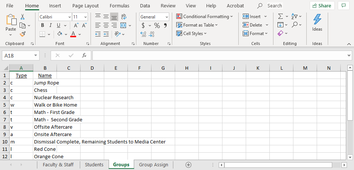This screenshot has height=170, width=354.
Task: Click the Percent Style icon
Action: point(157,25)
